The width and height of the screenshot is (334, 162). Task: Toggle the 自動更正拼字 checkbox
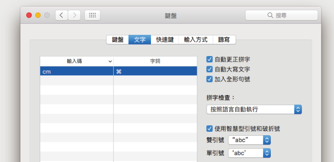[x=210, y=59]
